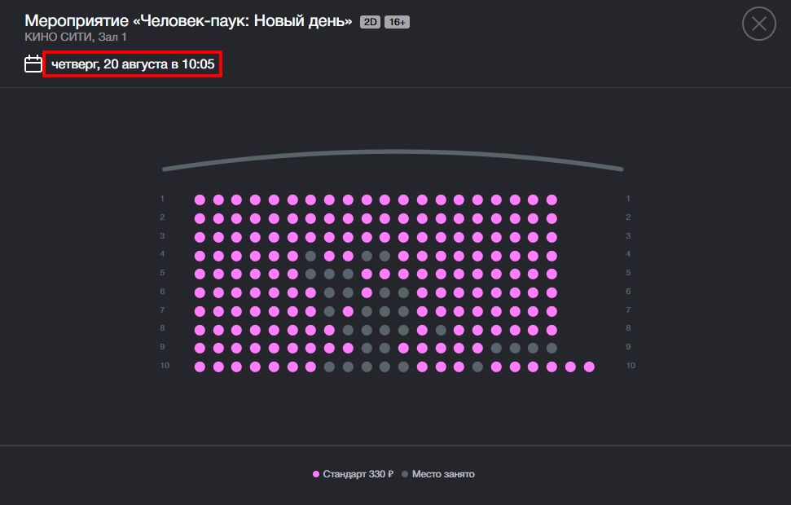Screen dimensions: 791x505
Task: Select the leftmost seat in row 10
Action: tap(200, 367)
